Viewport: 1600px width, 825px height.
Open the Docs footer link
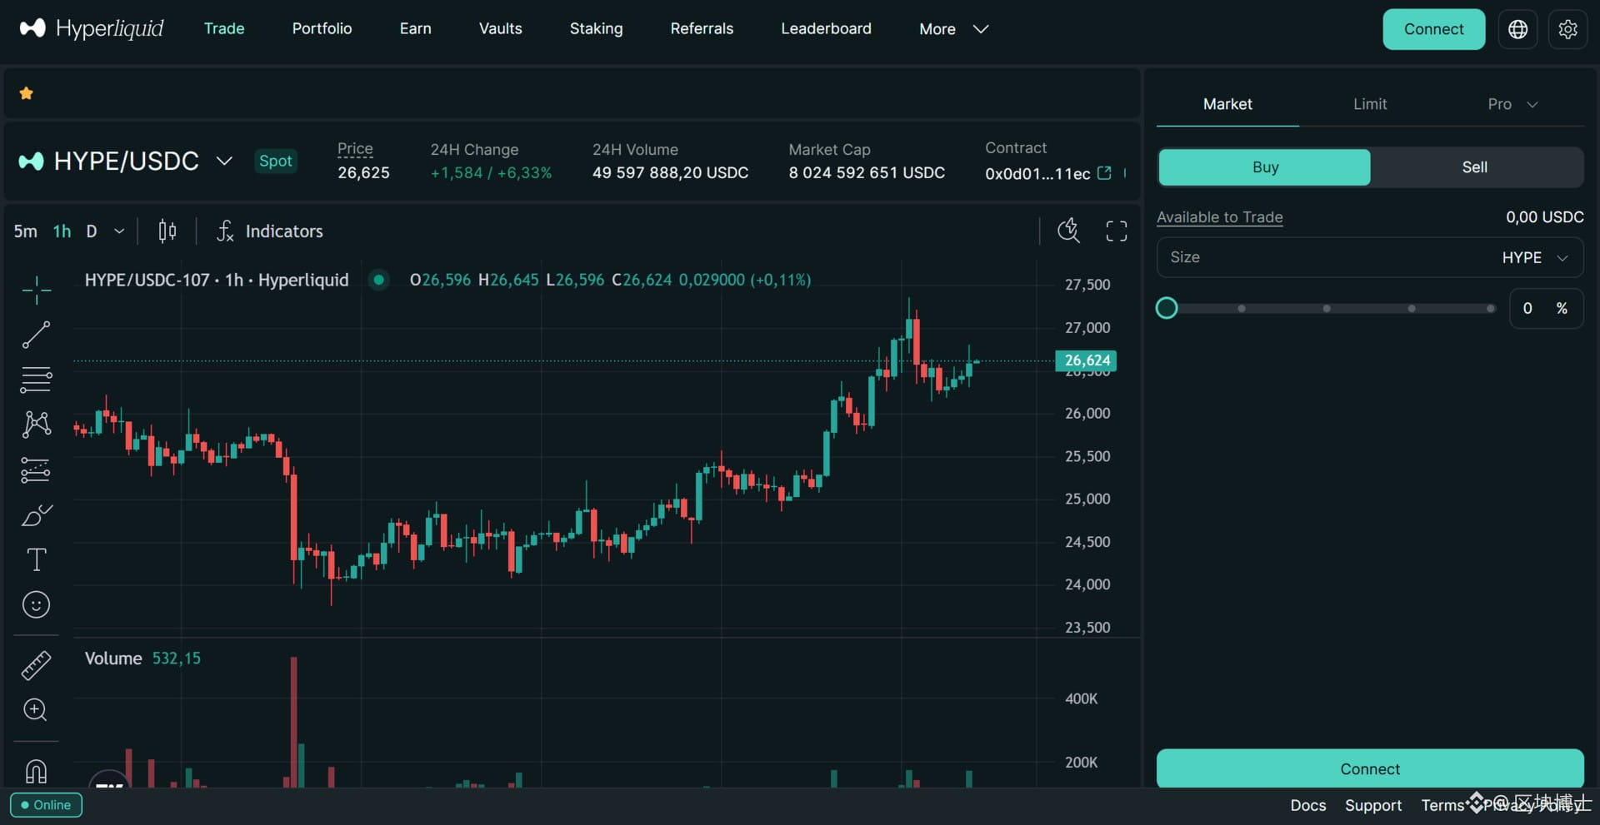(x=1307, y=805)
